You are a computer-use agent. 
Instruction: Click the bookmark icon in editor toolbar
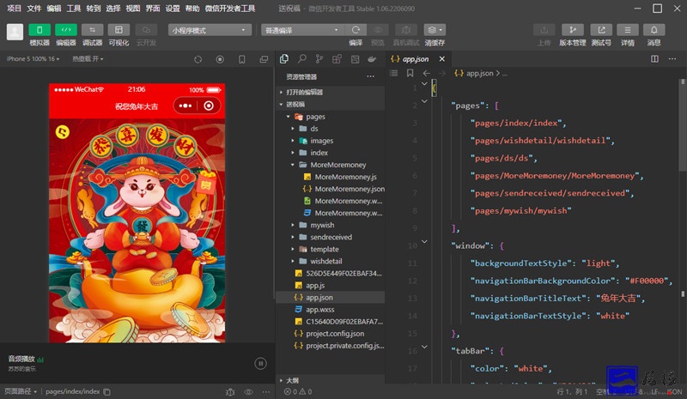[x=410, y=73]
